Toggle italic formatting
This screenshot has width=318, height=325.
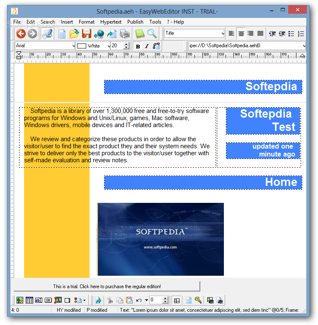tap(147, 46)
